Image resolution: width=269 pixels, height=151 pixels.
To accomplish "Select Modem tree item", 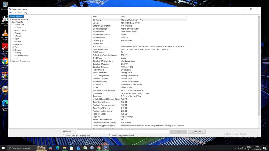I will pos(18,42).
